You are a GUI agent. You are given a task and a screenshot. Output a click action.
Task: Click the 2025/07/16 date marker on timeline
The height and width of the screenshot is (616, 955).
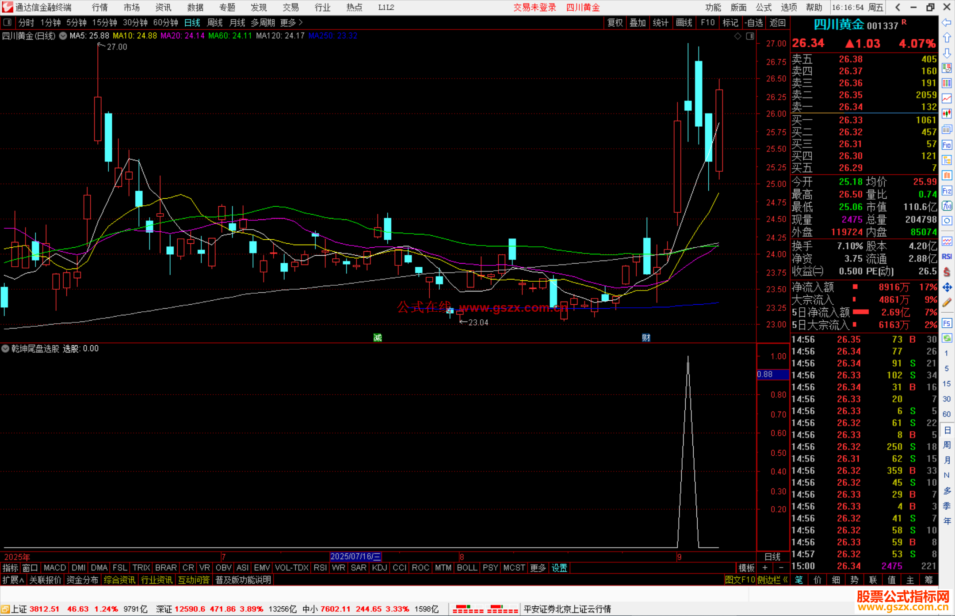tap(355, 556)
